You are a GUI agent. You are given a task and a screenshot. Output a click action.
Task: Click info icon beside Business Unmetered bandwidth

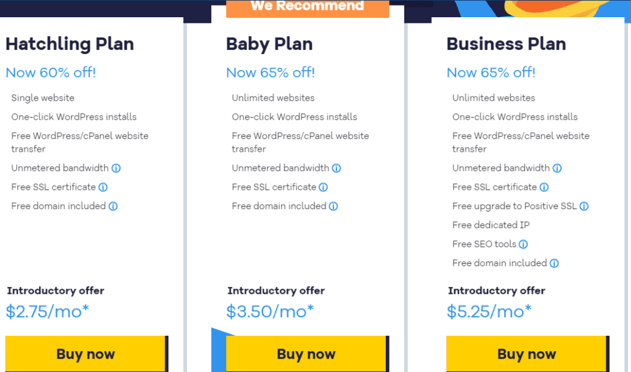click(557, 168)
